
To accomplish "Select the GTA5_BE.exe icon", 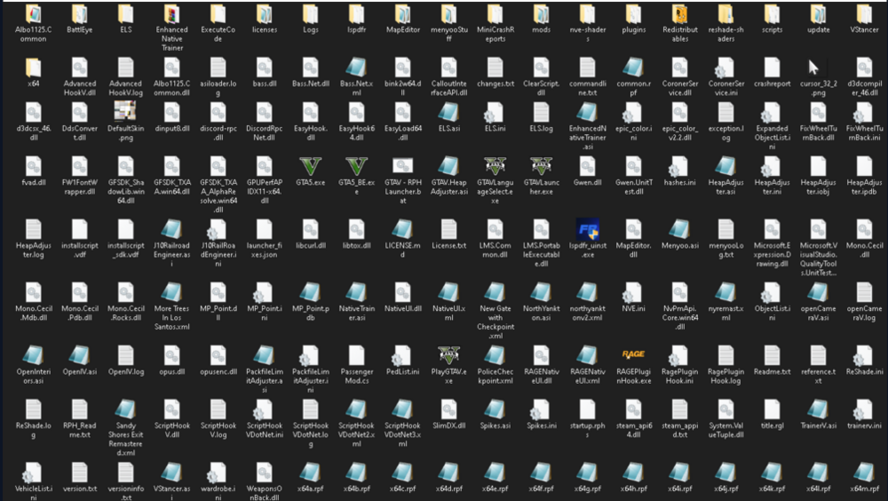I will (x=356, y=167).
